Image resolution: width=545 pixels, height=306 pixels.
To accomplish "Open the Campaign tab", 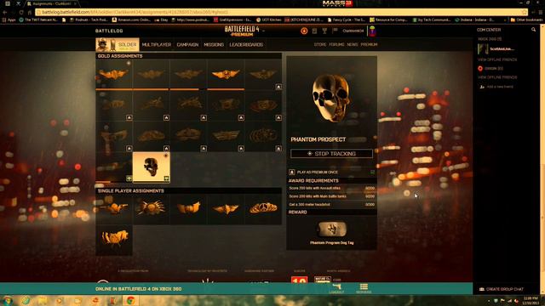I will [x=187, y=45].
